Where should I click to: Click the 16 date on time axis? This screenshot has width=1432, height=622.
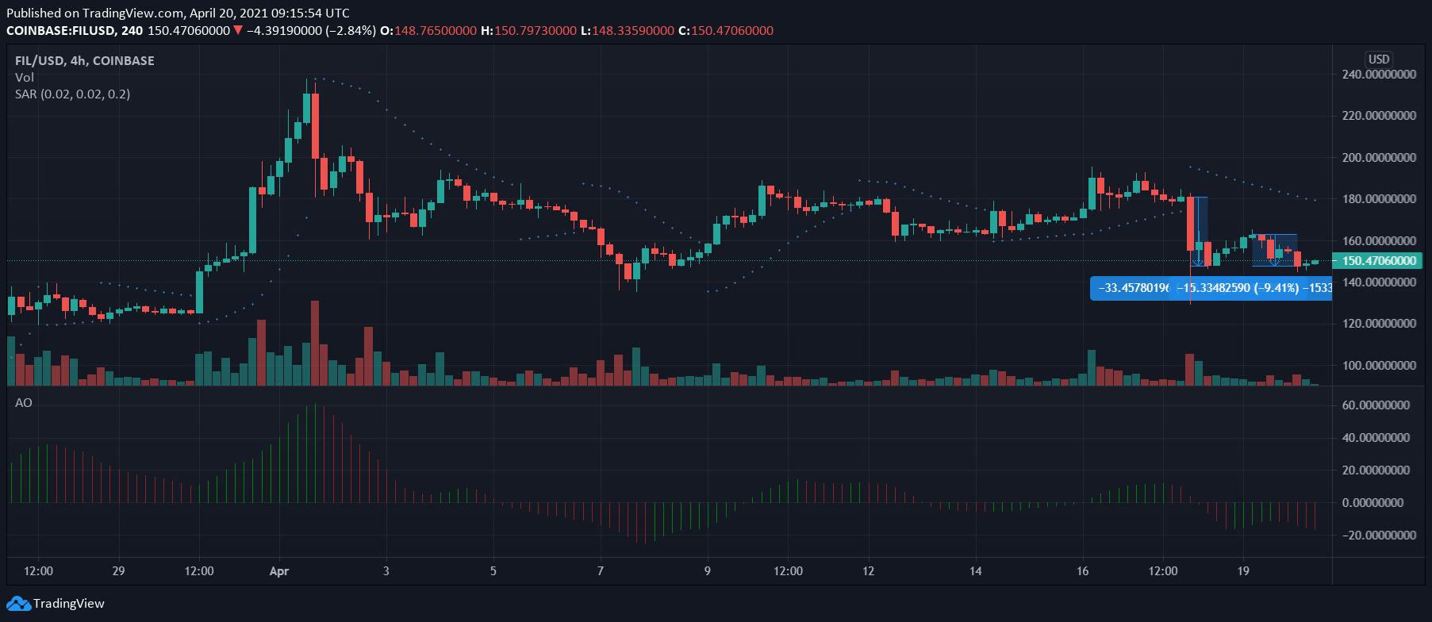1083,571
